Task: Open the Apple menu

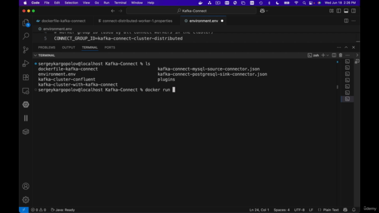Action: tap(25, 2)
